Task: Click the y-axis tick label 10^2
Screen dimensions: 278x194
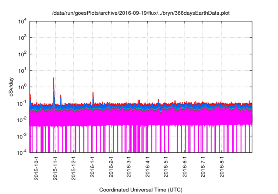Action: (22, 54)
